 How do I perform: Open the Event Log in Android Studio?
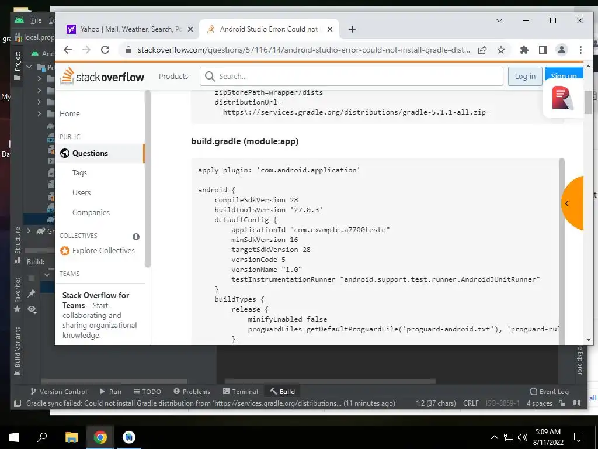[549, 391]
